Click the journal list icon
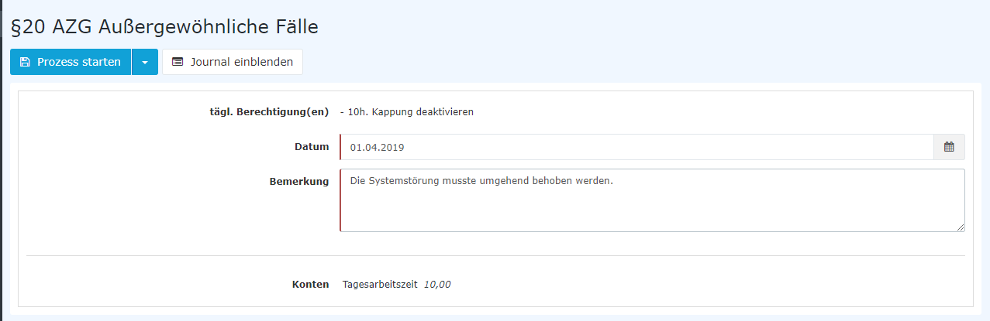The width and height of the screenshot is (990, 321). coord(178,62)
